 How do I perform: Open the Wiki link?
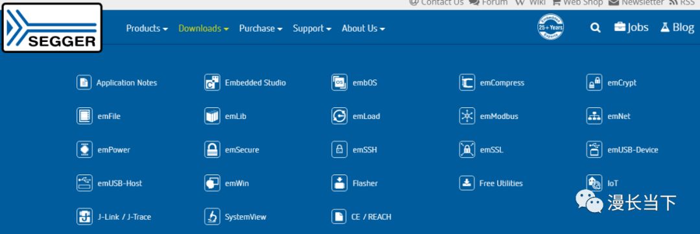(x=530, y=3)
